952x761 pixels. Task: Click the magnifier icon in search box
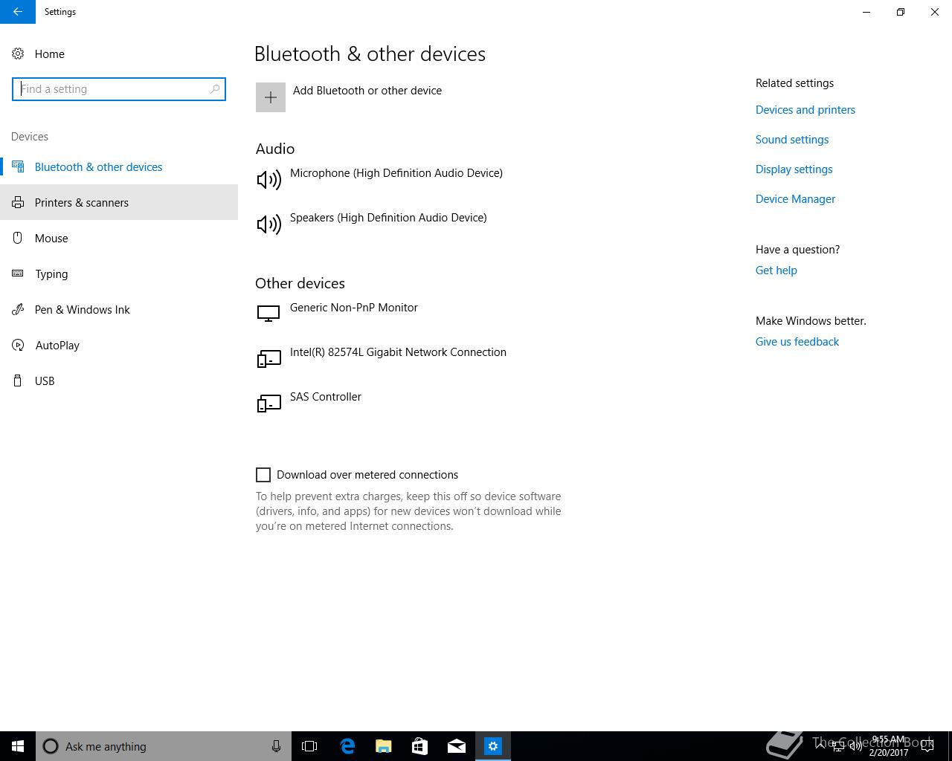point(215,89)
